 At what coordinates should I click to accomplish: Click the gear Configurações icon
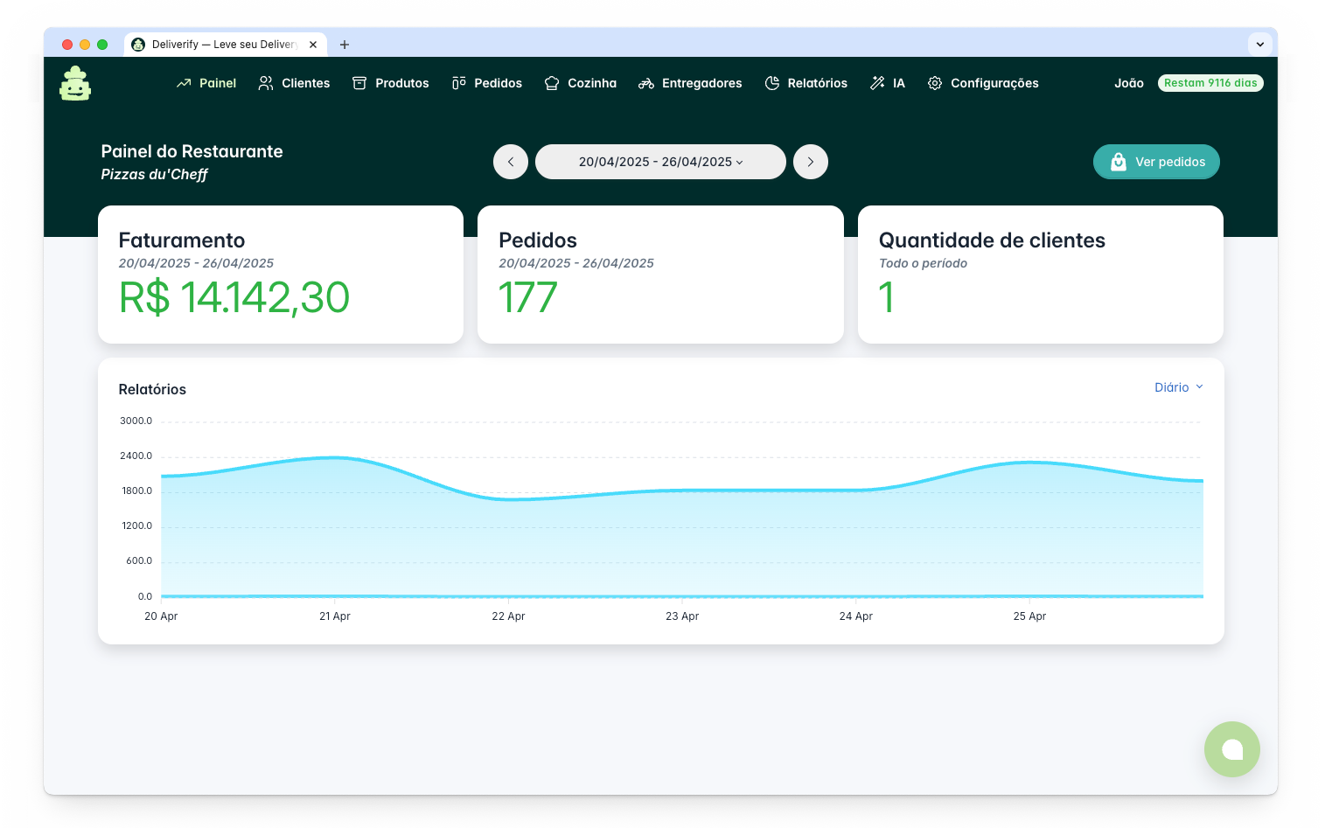[935, 83]
